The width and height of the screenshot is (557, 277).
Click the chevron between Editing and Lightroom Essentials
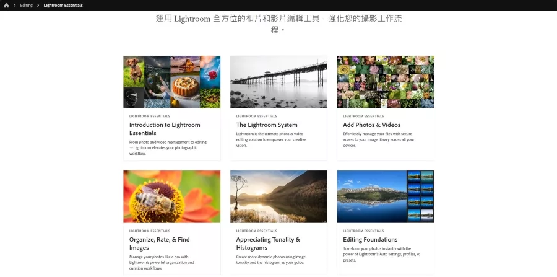pos(38,6)
